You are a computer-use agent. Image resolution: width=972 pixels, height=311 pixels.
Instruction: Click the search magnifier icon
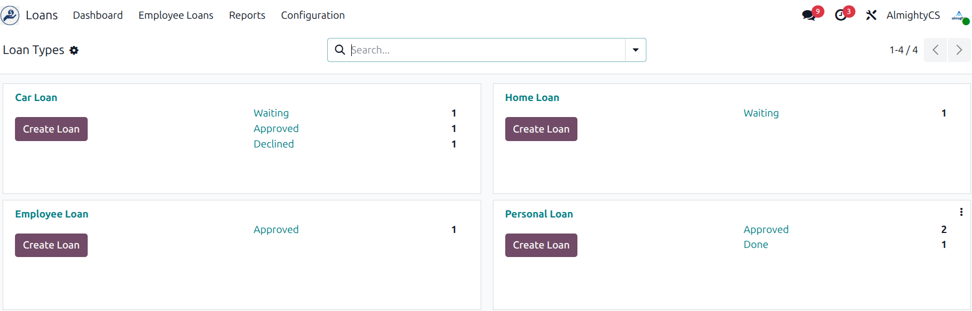pos(340,50)
